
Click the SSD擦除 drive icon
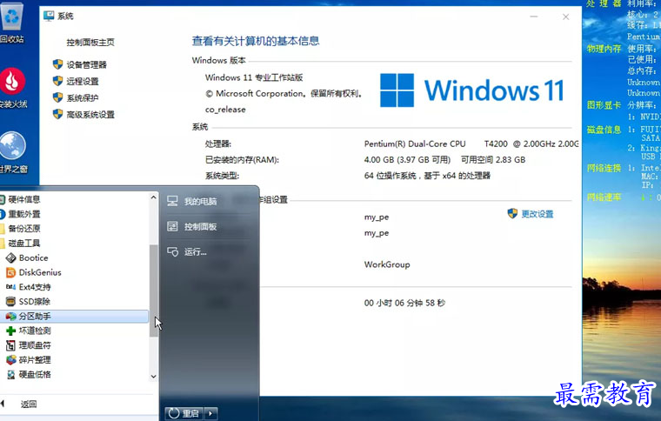coord(11,301)
